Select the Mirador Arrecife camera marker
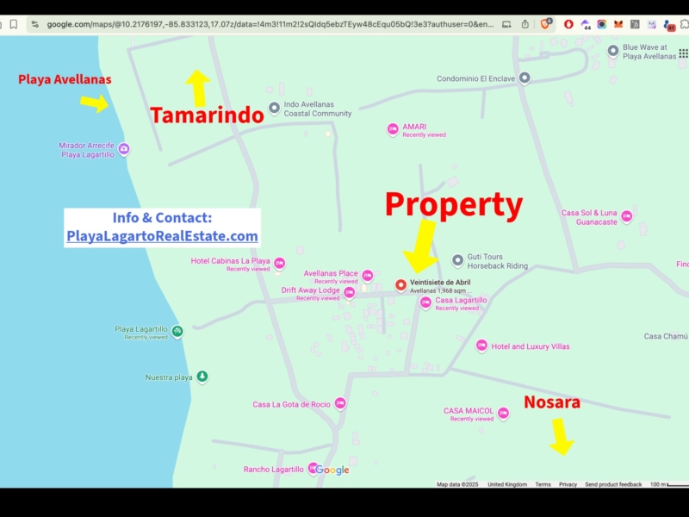This screenshot has width=689, height=517. [x=124, y=149]
